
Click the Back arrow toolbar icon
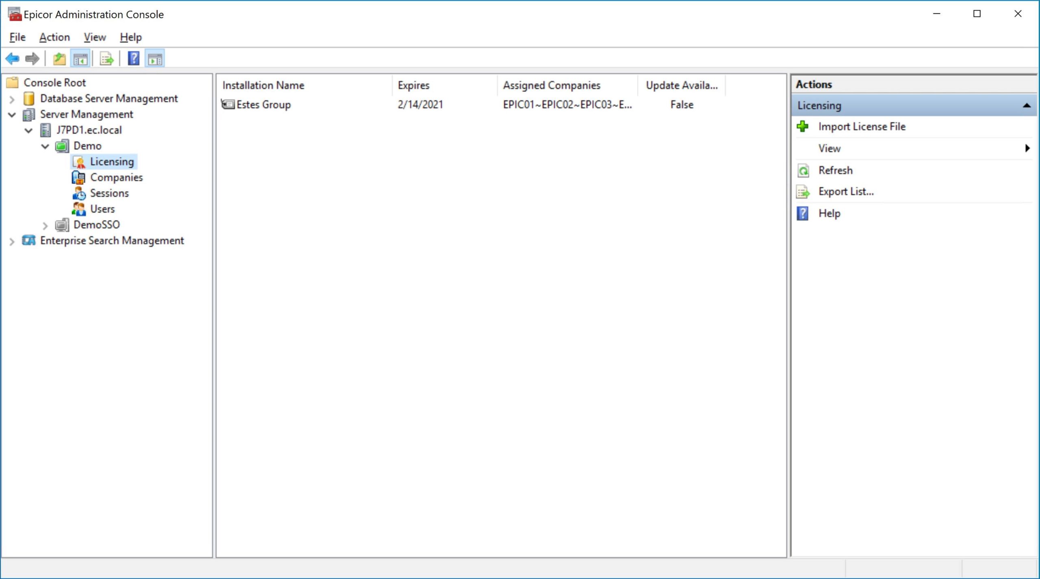pyautogui.click(x=12, y=59)
